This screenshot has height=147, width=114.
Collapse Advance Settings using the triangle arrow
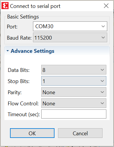point(8,51)
